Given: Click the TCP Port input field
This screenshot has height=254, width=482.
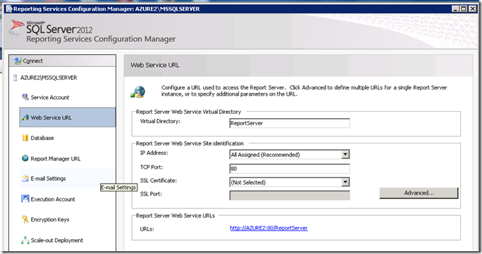Looking at the screenshot, I should coord(290,168).
